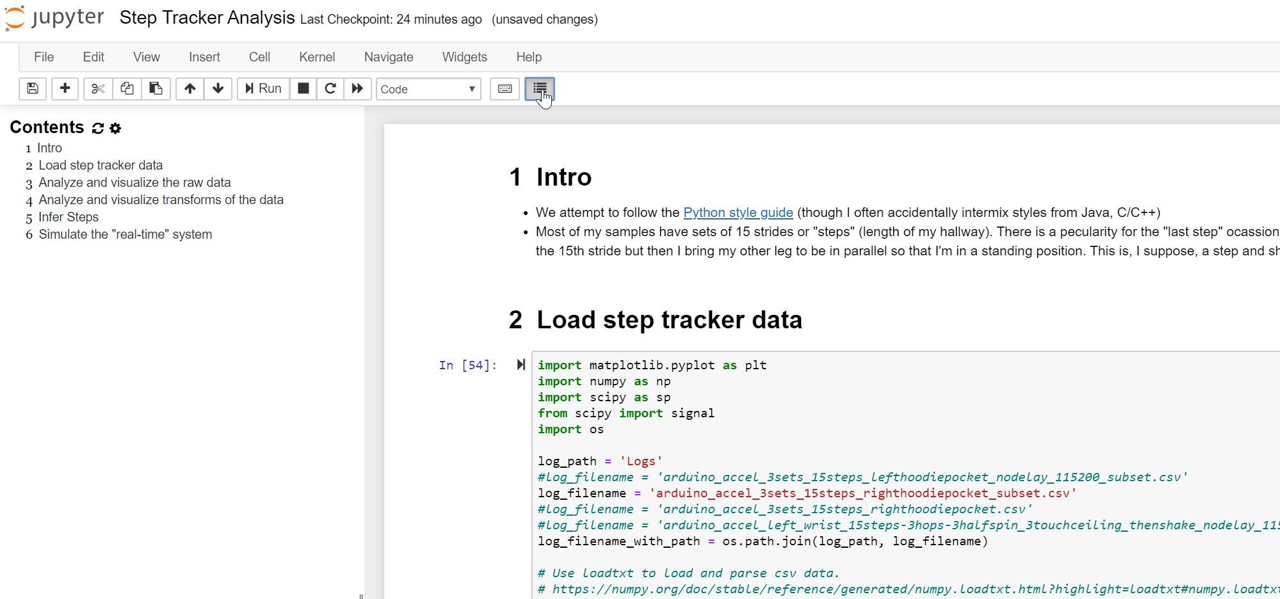Cut selected cells with scissors icon
Image resolution: width=1280 pixels, height=599 pixels.
pyautogui.click(x=98, y=88)
